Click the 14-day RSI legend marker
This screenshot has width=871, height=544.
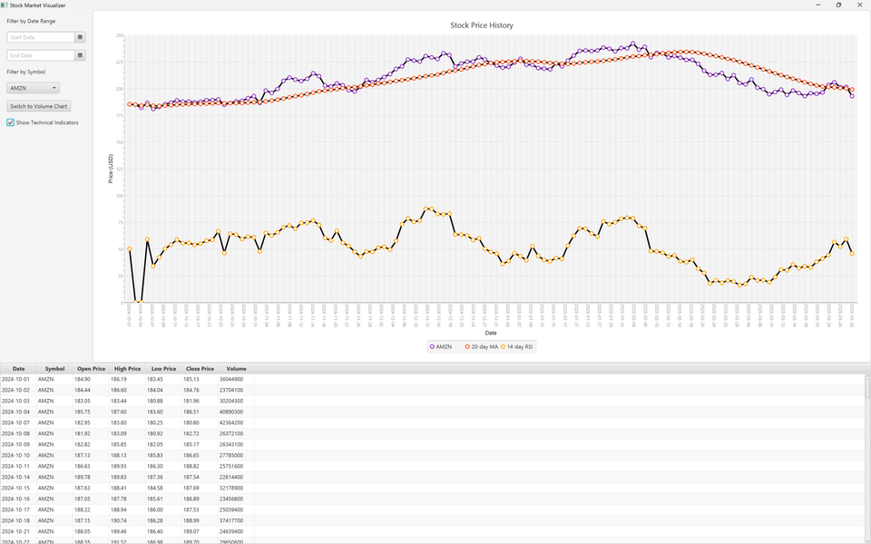(x=504, y=347)
